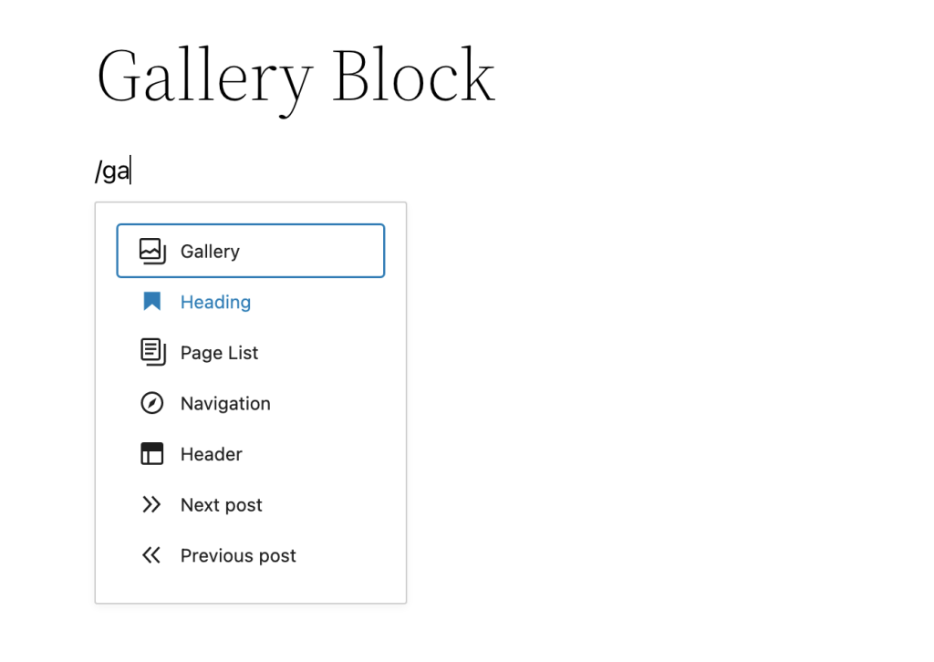Choose Heading from the block suggestions
The image size is (934, 662).
coord(216,302)
